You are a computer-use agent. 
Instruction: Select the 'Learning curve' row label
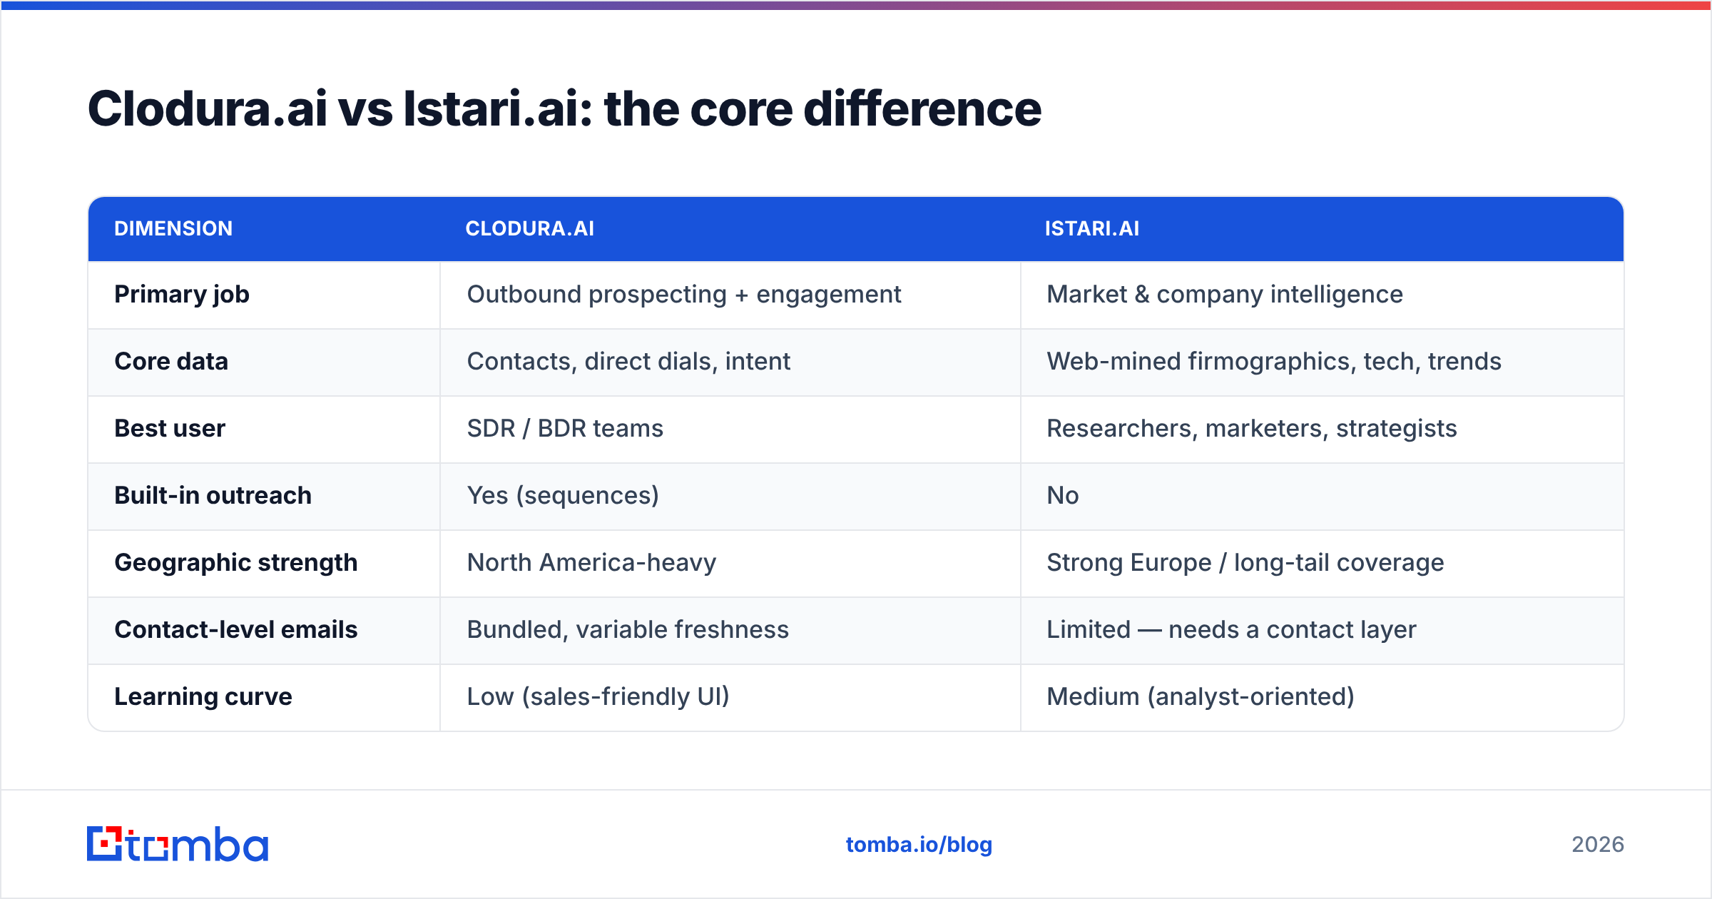click(203, 697)
